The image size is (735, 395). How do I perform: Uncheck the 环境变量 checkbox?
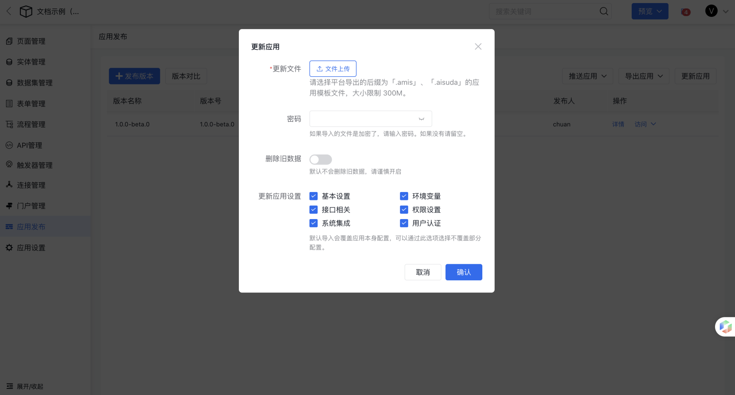(404, 196)
